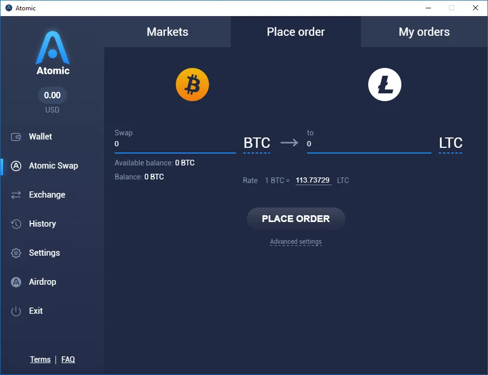Image resolution: width=488 pixels, height=375 pixels.
Task: Click the 'Rate' label
Action: [x=250, y=180]
